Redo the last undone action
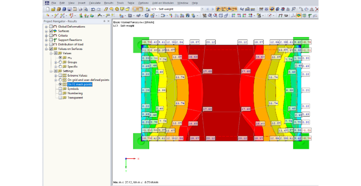Viewport: 361px width, 186px height. tap(99, 9)
